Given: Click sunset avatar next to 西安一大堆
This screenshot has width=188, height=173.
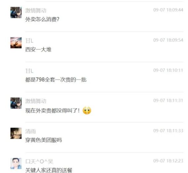Looking at the screenshot, I should pos(16,43).
